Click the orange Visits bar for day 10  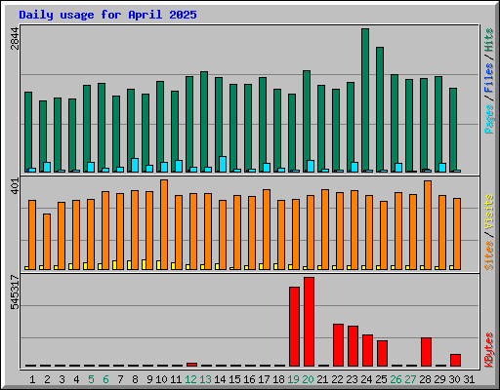point(164,224)
